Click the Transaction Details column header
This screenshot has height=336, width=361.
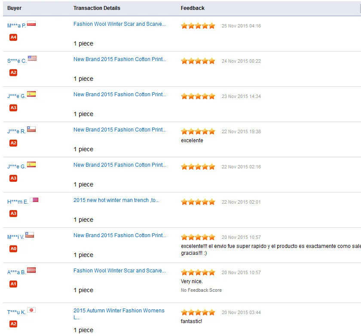[97, 8]
